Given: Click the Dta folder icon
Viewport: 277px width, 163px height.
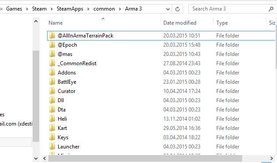Looking at the screenshot, I should click(x=52, y=109).
